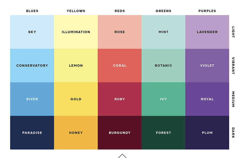Select the Illumination yellow swatch
244x158 pixels.
pyautogui.click(x=76, y=32)
